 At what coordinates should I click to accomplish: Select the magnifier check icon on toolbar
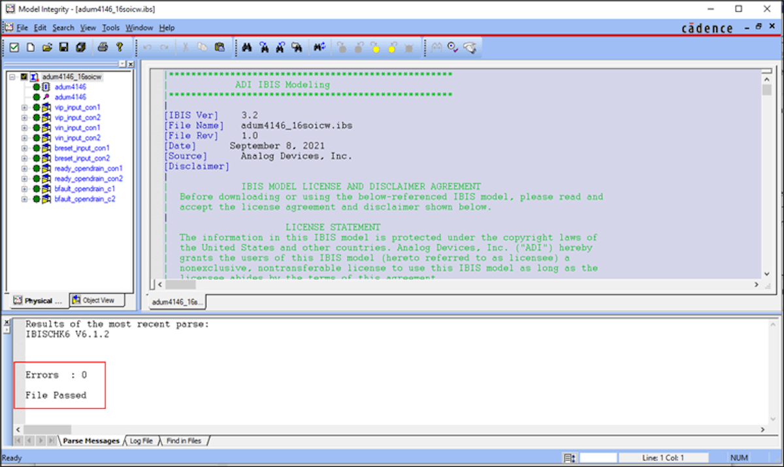coord(451,47)
